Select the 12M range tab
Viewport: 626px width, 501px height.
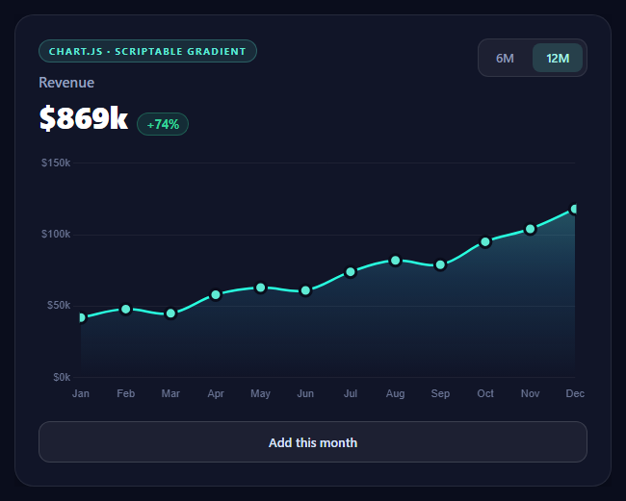pos(558,59)
